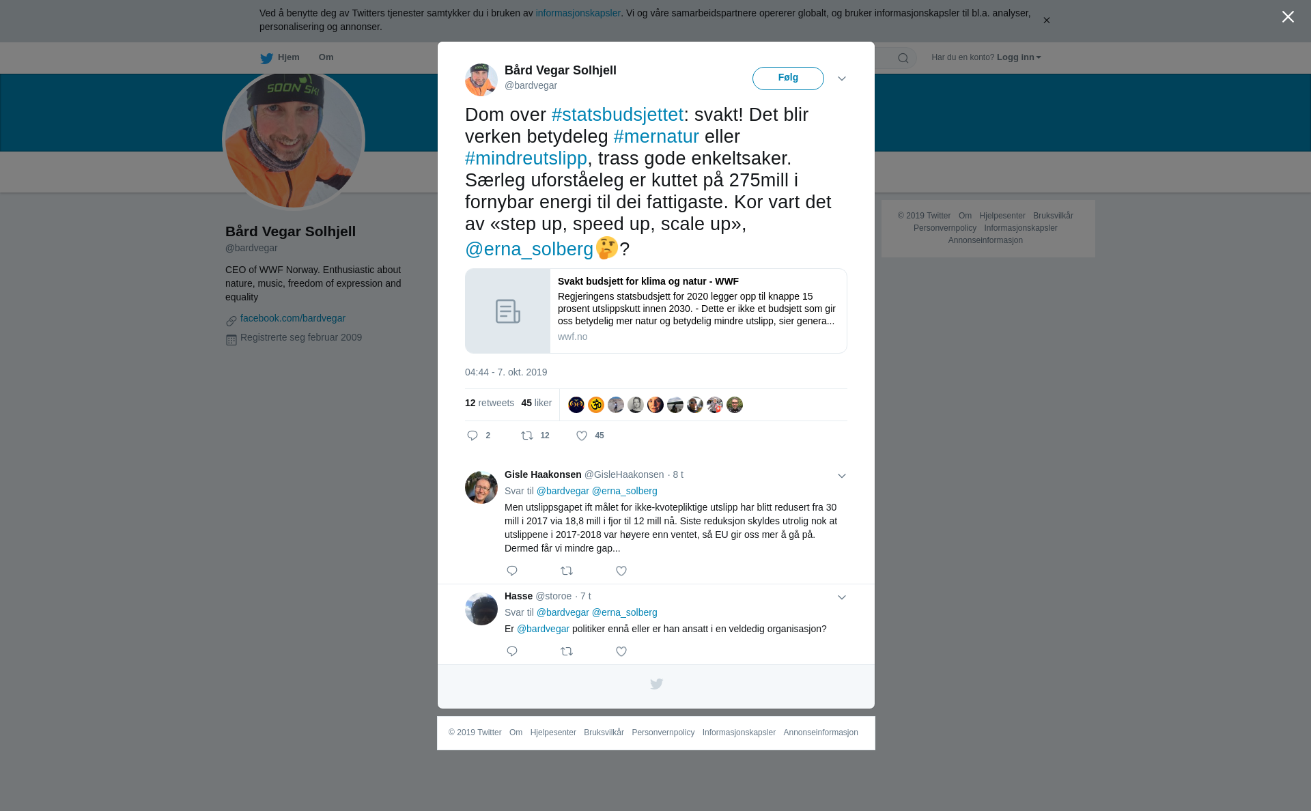Screen dimensions: 1311x811
Task: Reply to the main tweet via speech bubble icon
Action: [473, 436]
